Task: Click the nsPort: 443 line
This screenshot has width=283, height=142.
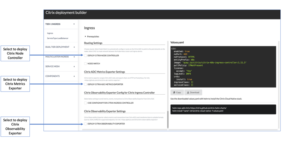Action: 180,54
